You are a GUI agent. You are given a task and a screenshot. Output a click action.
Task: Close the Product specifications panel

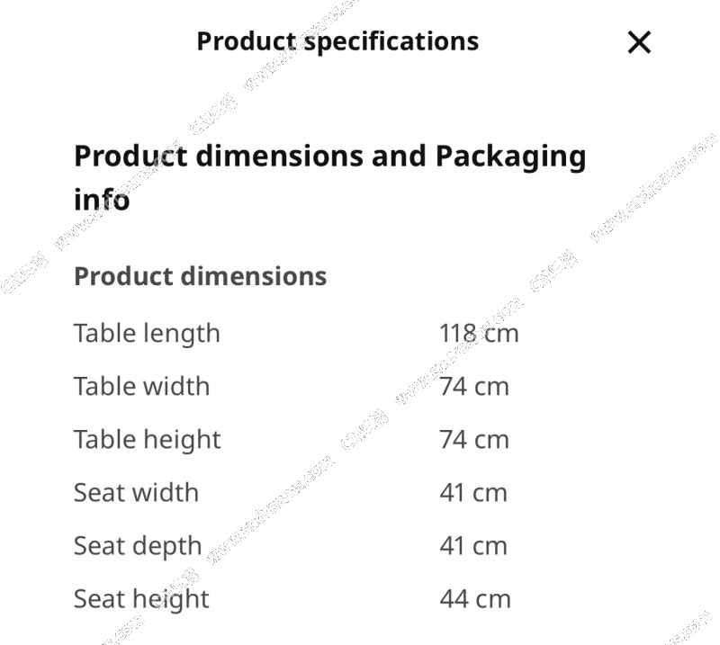click(639, 42)
